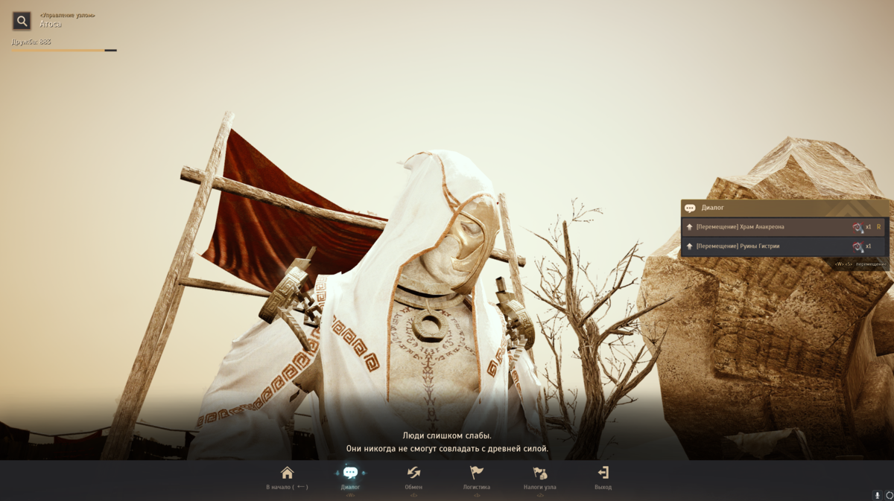Click the up arrow icon beside Руины Гистрии

click(x=690, y=246)
